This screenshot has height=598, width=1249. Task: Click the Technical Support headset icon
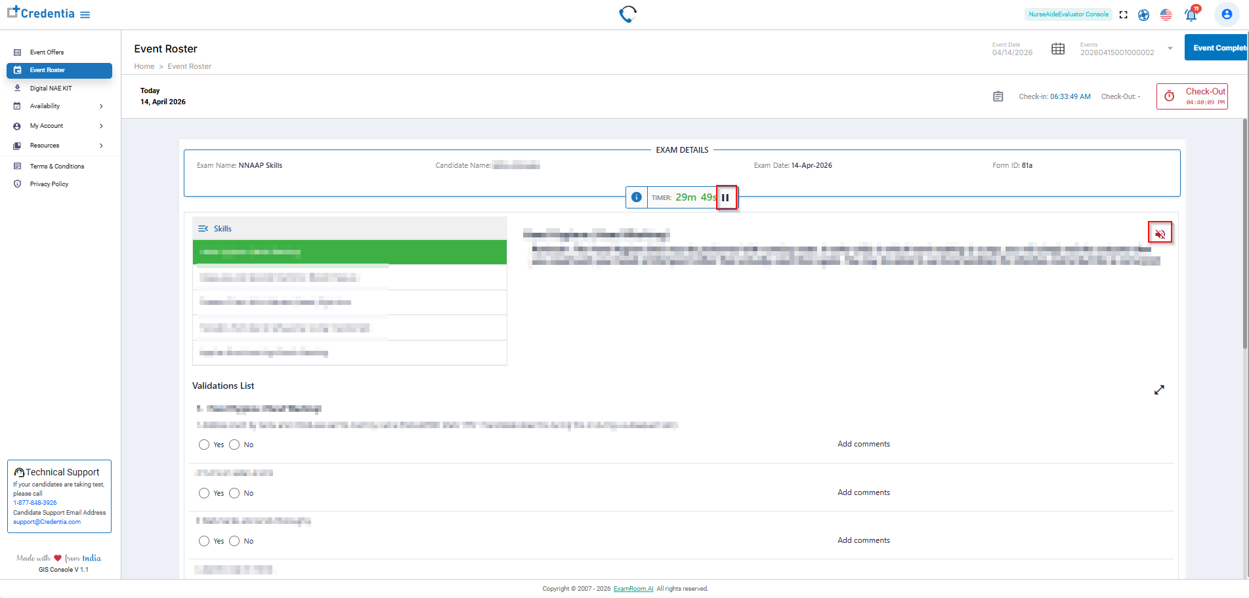coord(19,472)
